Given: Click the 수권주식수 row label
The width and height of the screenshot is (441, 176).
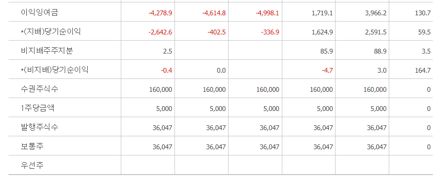Looking at the screenshot, I should tap(40, 89).
